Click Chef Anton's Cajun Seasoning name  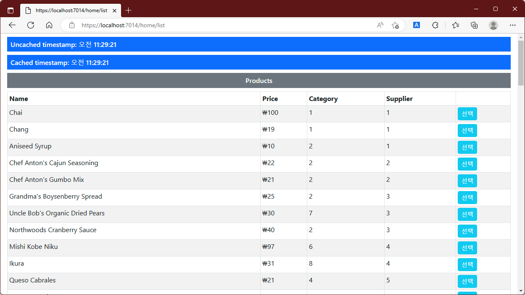(x=54, y=163)
